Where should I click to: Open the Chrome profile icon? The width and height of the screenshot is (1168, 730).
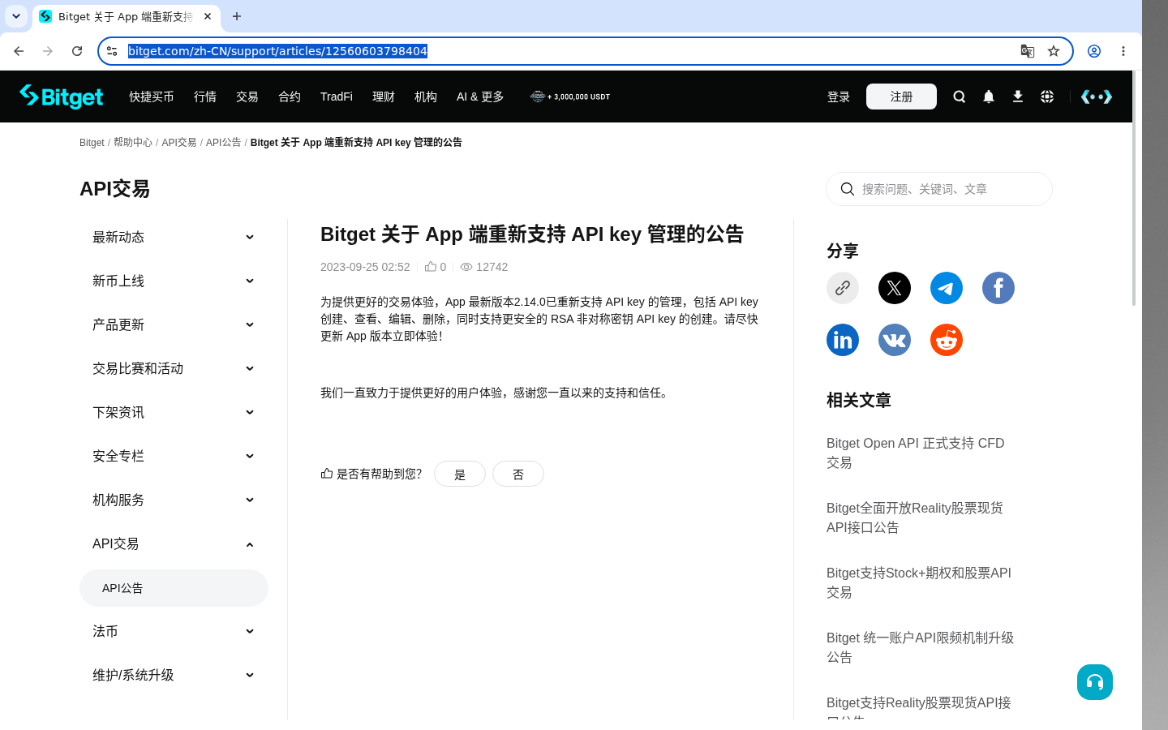coord(1094,51)
